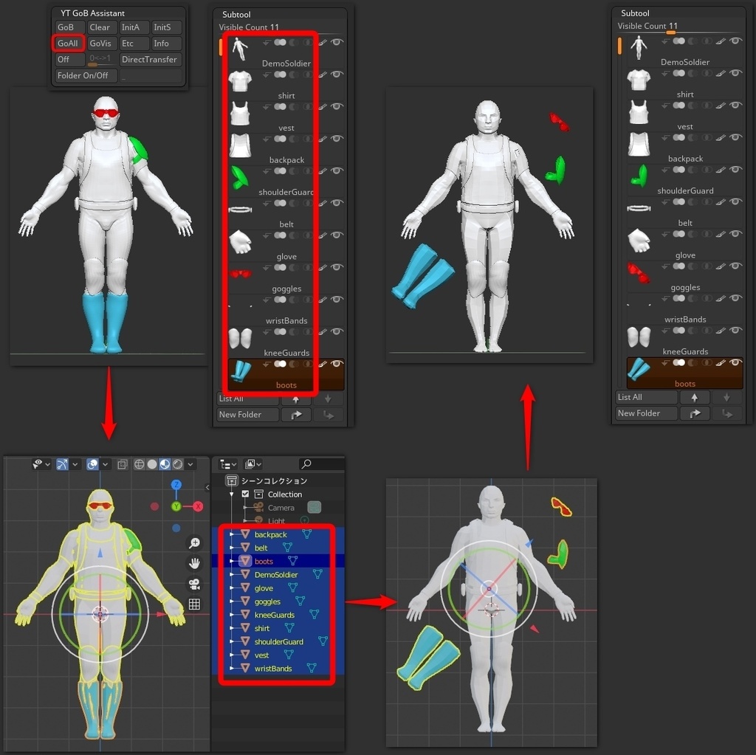Screen dimensions: 756x755
Task: Expand the belt object in the Blender outliner
Action: (x=231, y=547)
